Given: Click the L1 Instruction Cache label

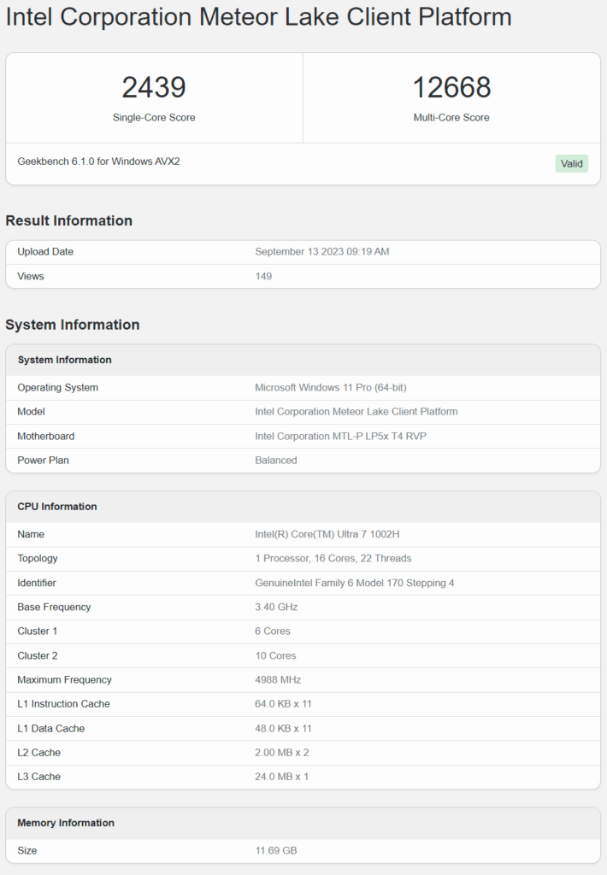Looking at the screenshot, I should coord(63,704).
